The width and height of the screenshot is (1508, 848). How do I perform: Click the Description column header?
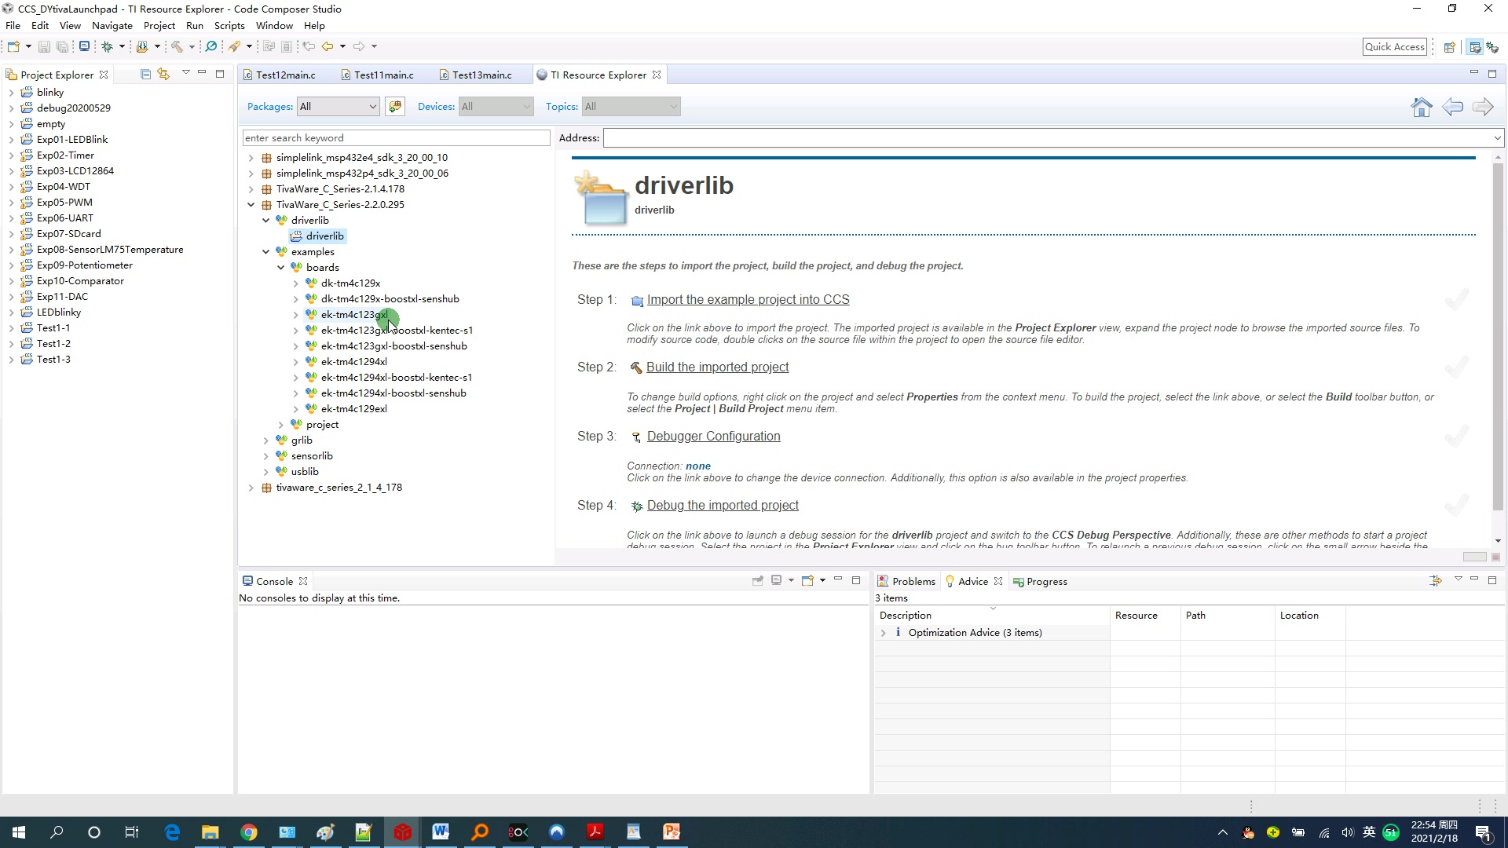992,616
